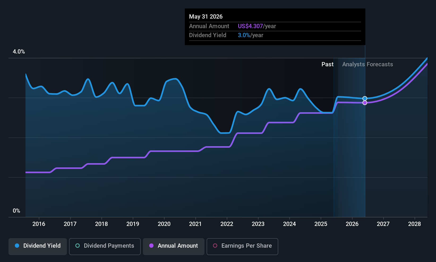Click the 2016 x-axis label

39,224
